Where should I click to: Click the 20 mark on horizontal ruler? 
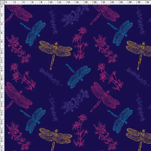pos(95,2)
